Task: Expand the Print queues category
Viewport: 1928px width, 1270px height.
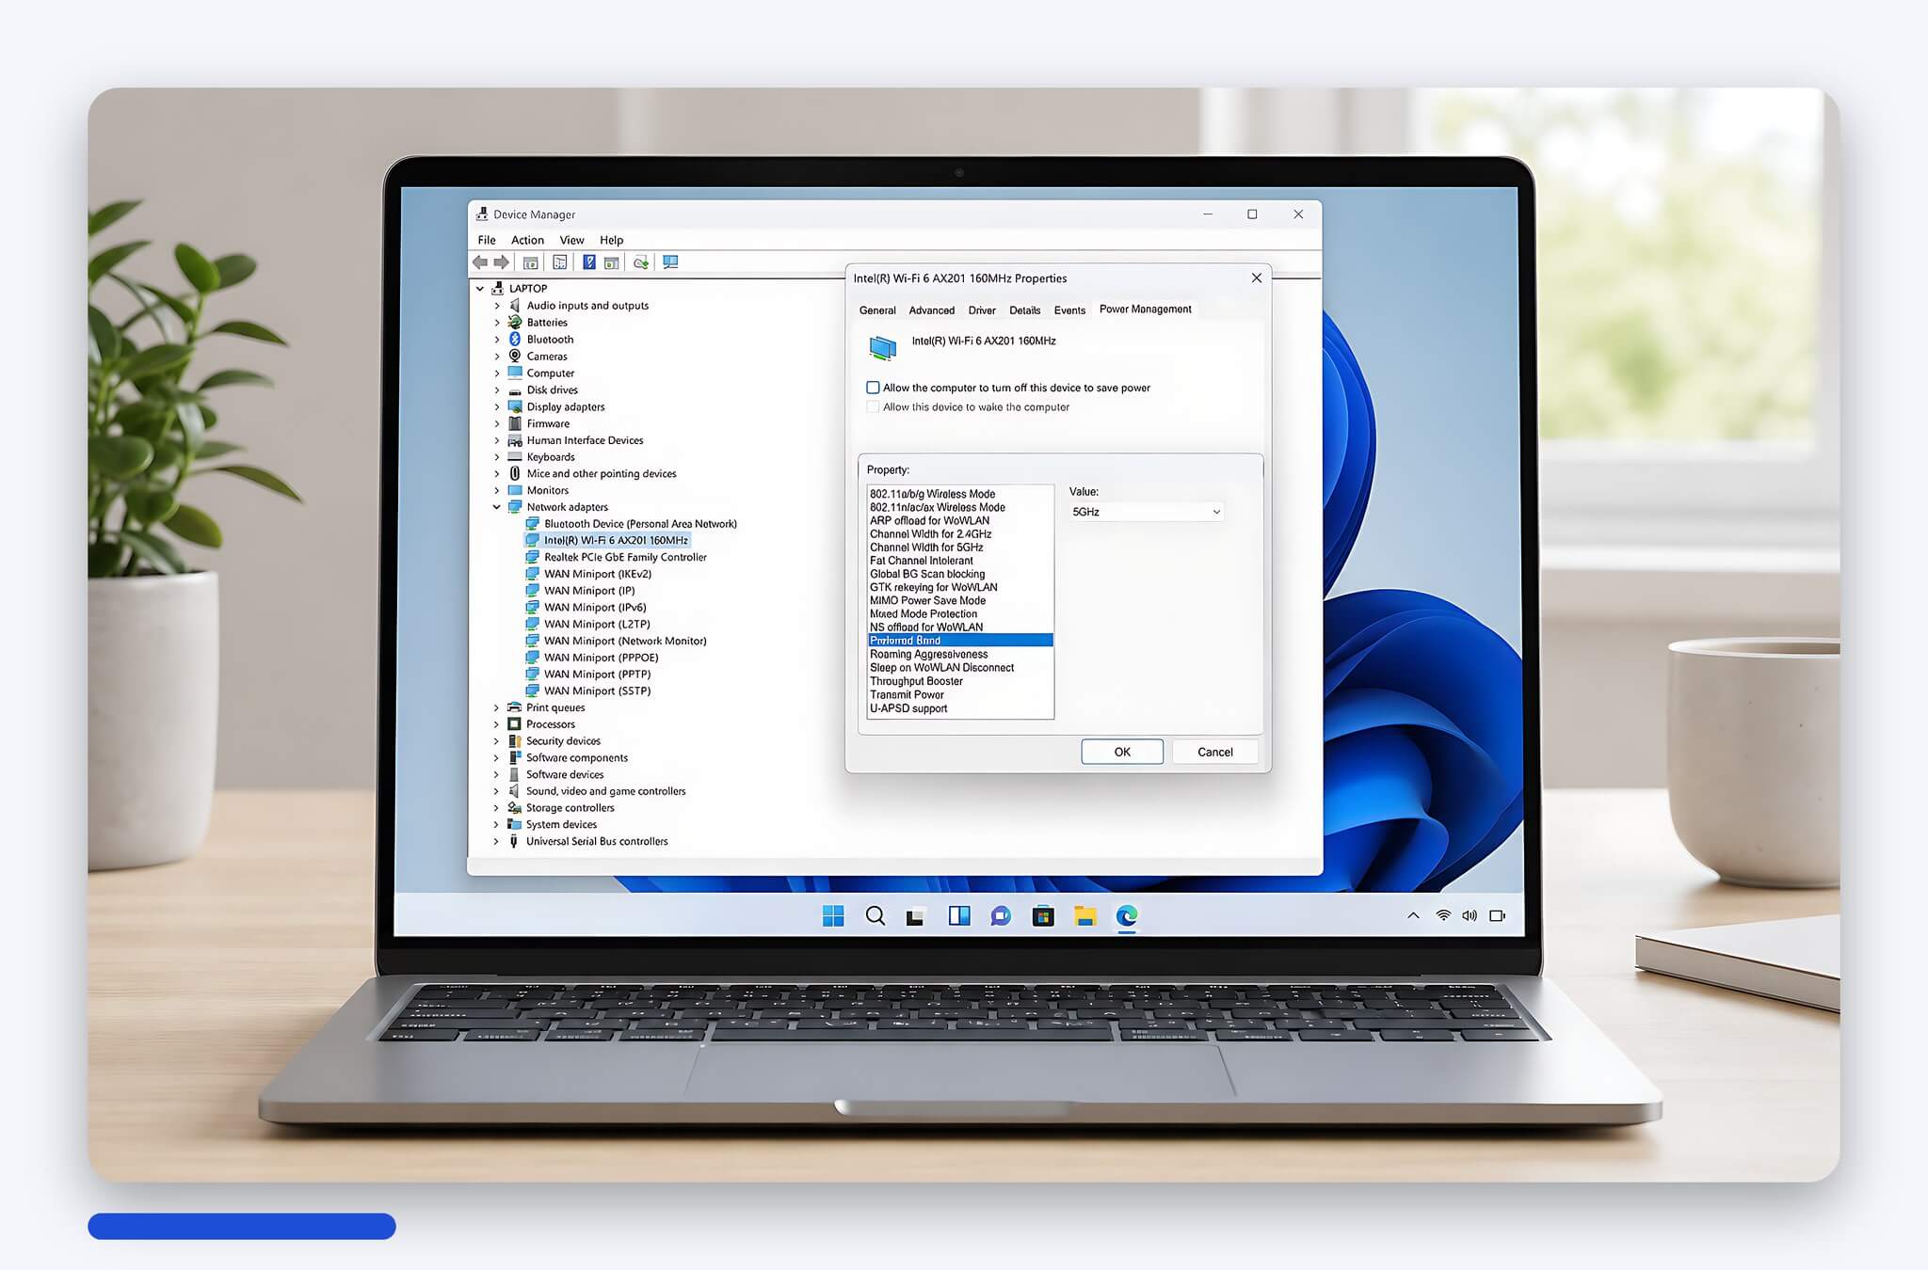Action: [497, 708]
